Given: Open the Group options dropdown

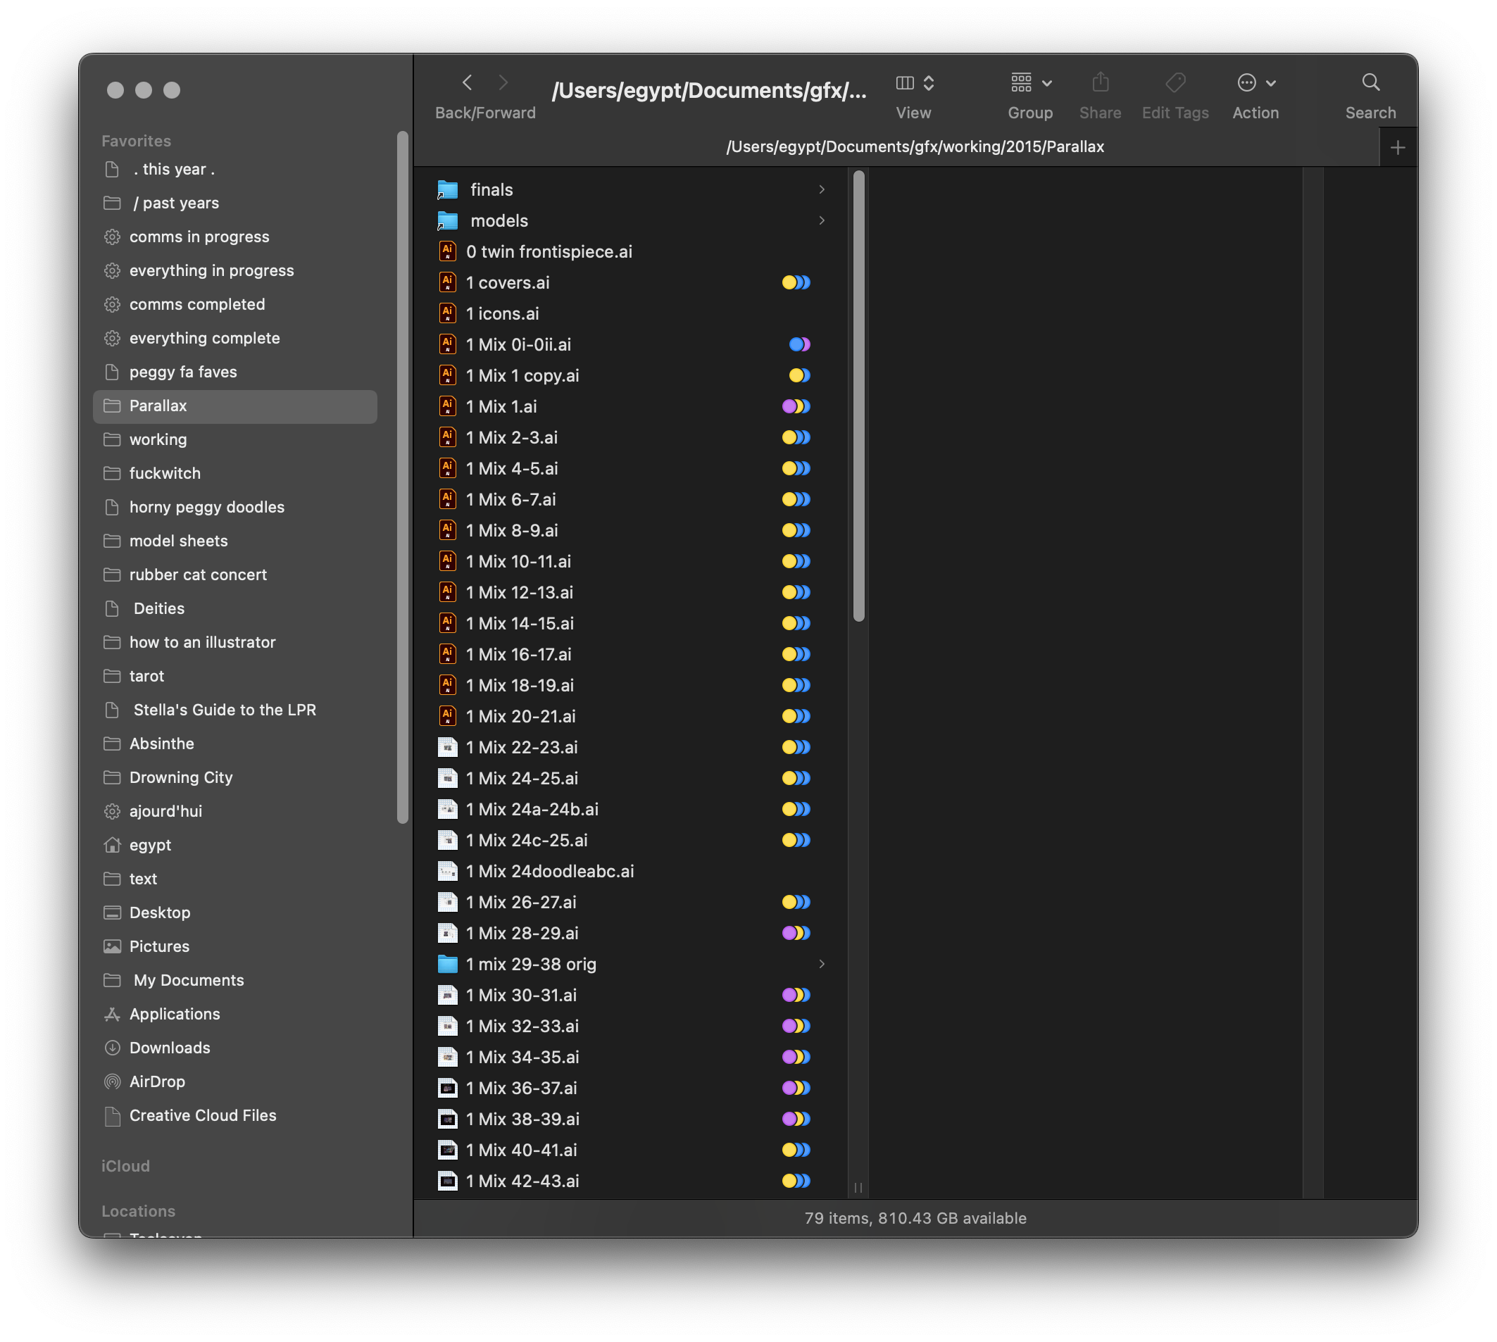Looking at the screenshot, I should (1030, 82).
